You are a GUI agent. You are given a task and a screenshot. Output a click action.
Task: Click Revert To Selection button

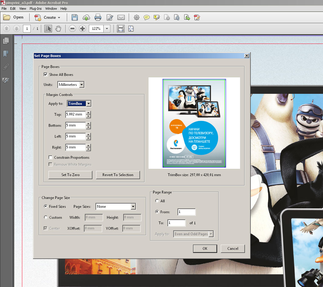pos(118,175)
